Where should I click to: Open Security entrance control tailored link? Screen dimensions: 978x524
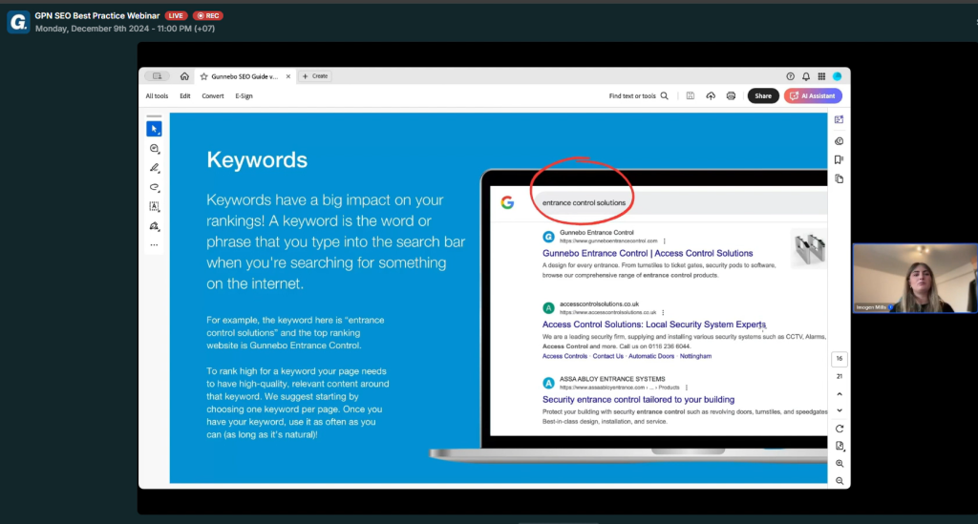(638, 399)
